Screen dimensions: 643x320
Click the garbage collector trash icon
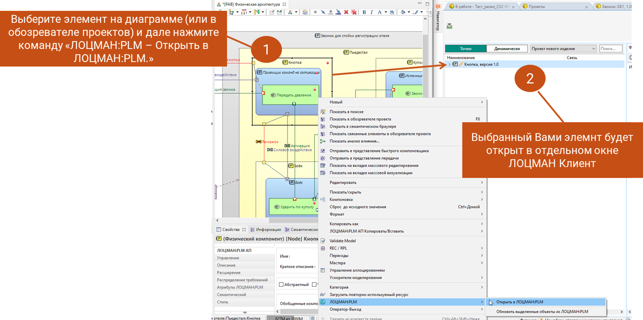tap(313, 318)
